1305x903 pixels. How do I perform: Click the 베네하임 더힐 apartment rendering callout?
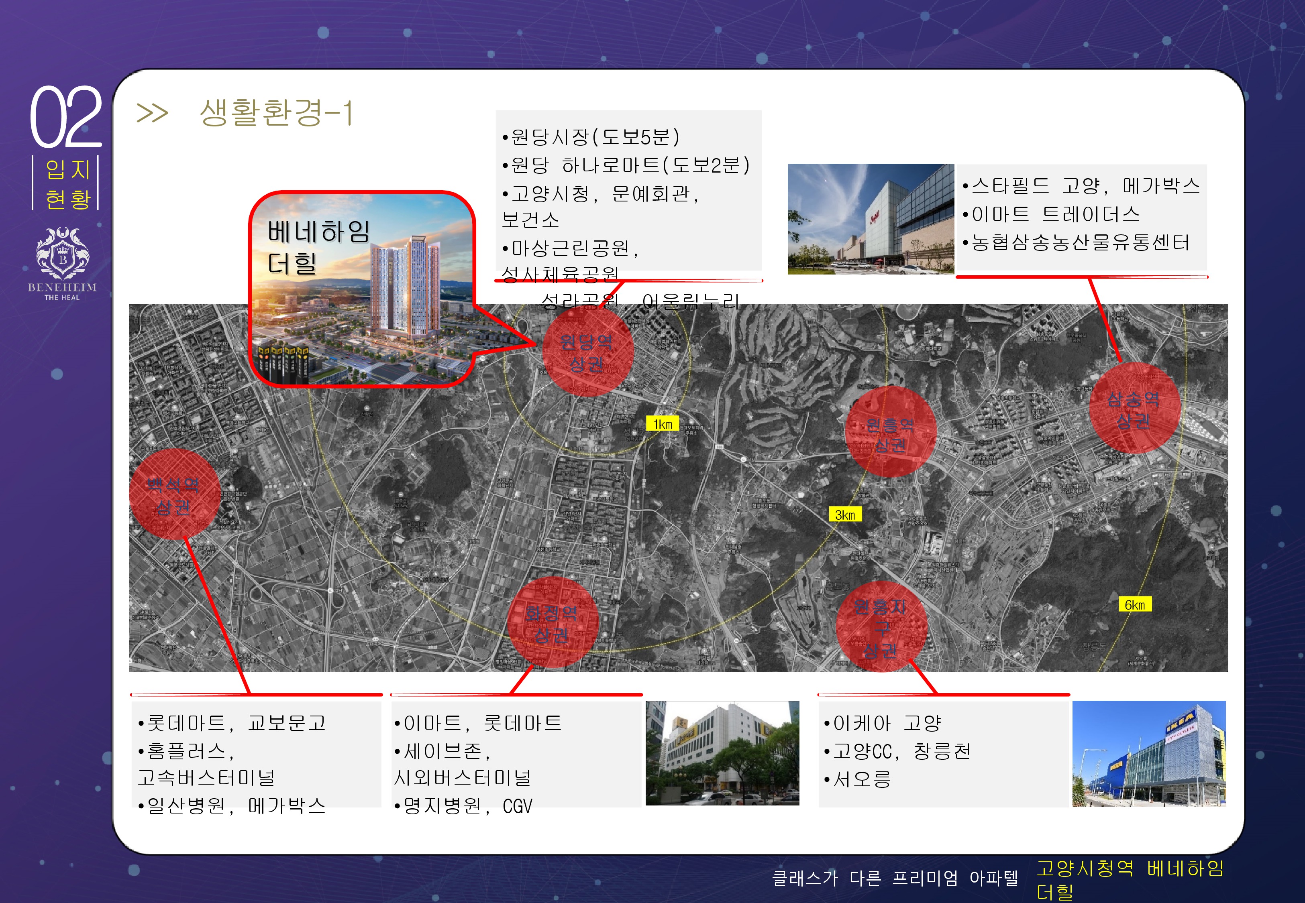pos(362,289)
